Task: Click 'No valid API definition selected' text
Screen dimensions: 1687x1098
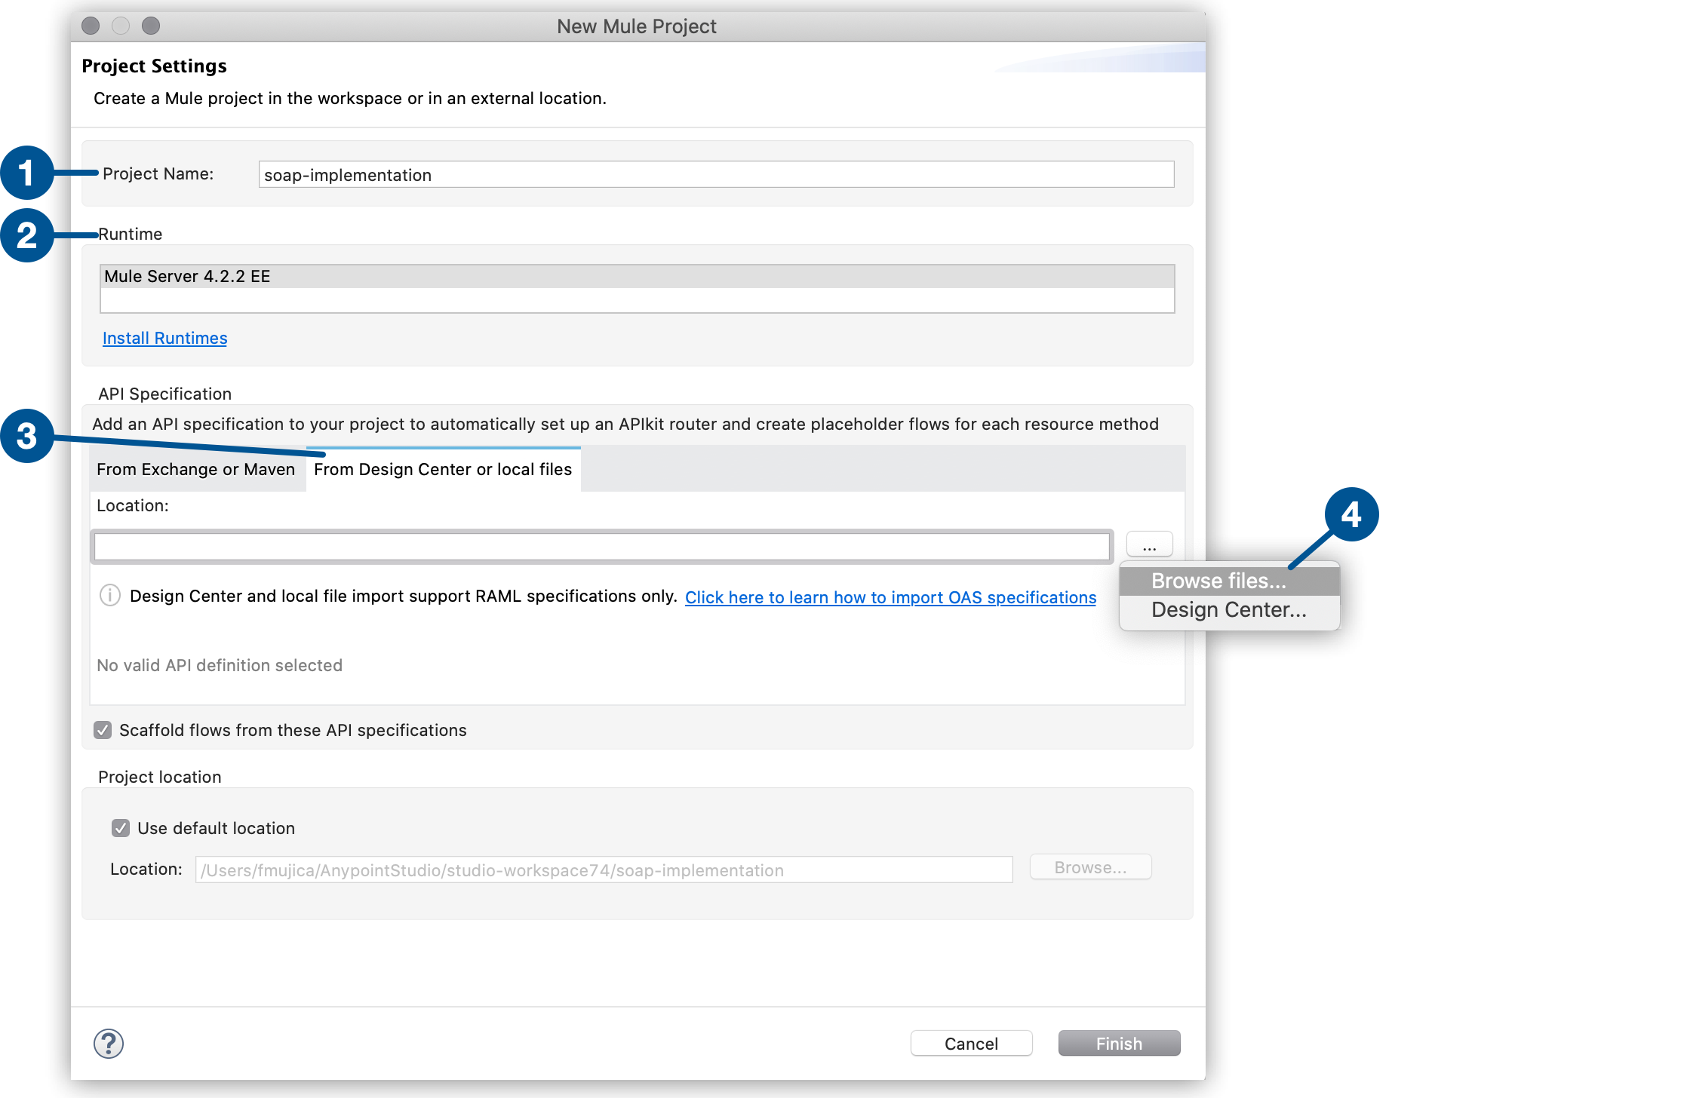Action: [220, 665]
